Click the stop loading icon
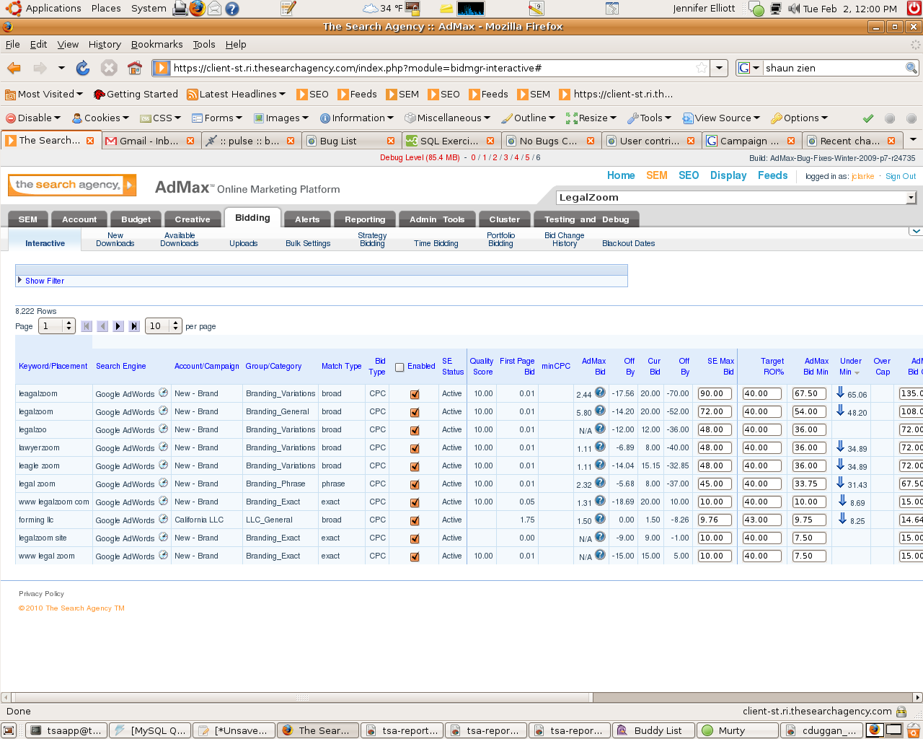The height and width of the screenshot is (739, 923). pos(109,68)
